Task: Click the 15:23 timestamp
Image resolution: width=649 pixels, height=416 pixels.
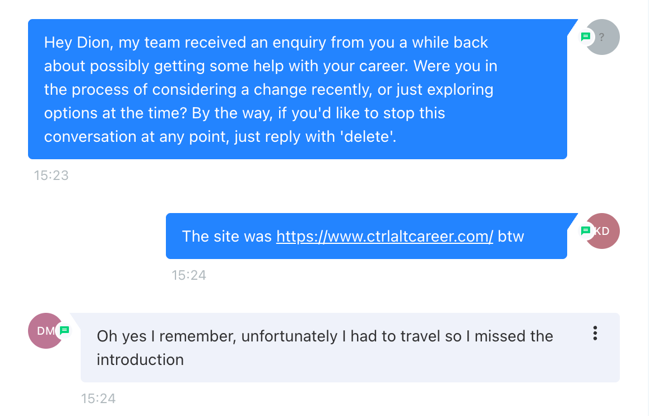Action: (51, 175)
